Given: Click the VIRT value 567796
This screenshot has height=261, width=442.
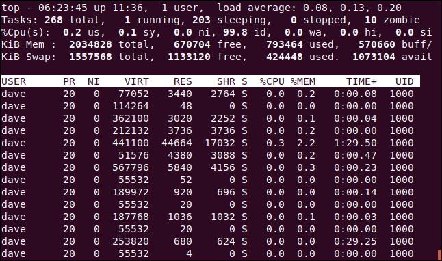Looking at the screenshot, I should point(131,167).
